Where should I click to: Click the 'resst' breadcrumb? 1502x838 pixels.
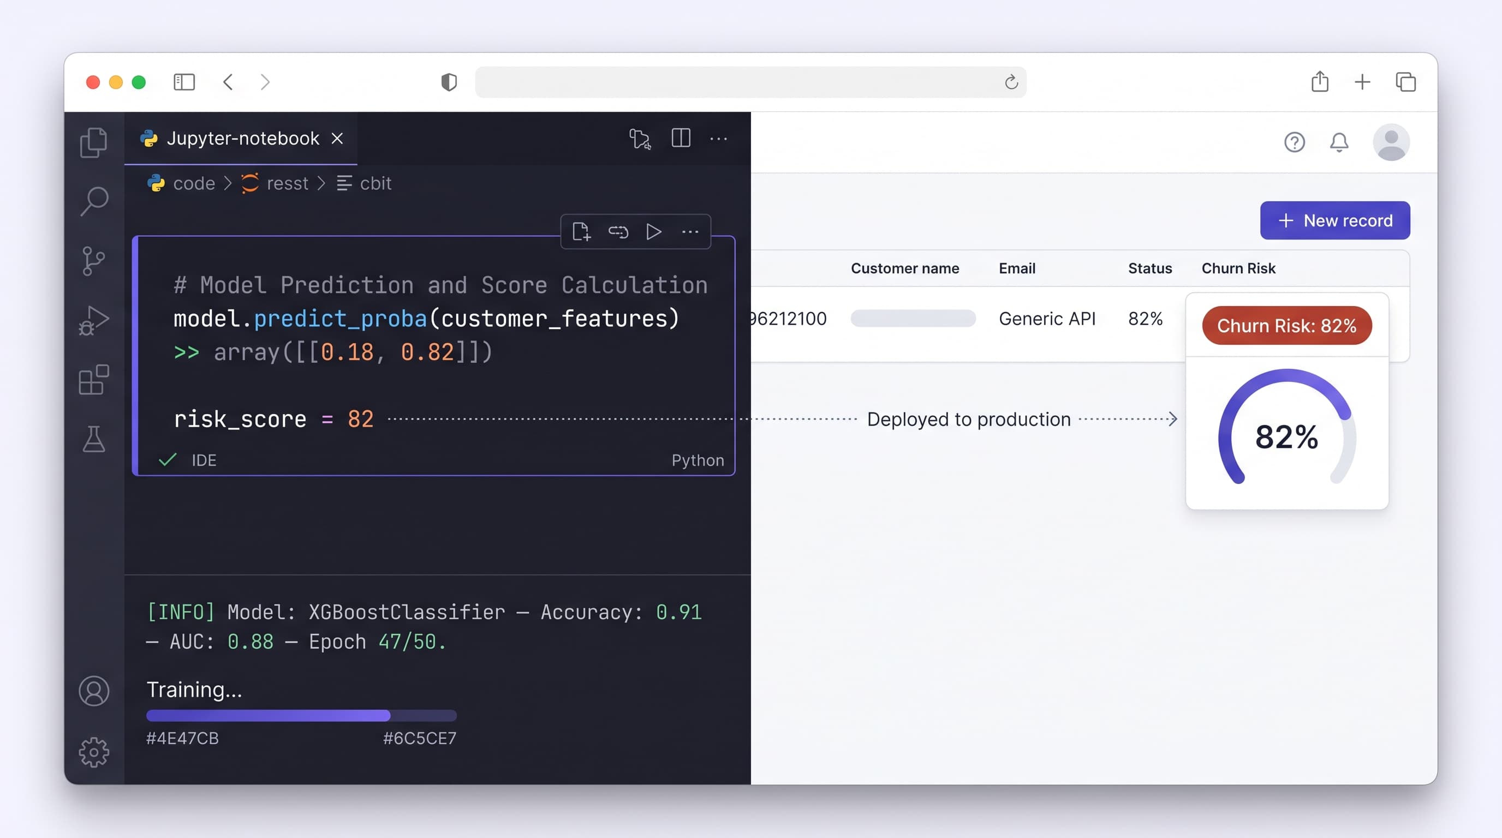[288, 183]
